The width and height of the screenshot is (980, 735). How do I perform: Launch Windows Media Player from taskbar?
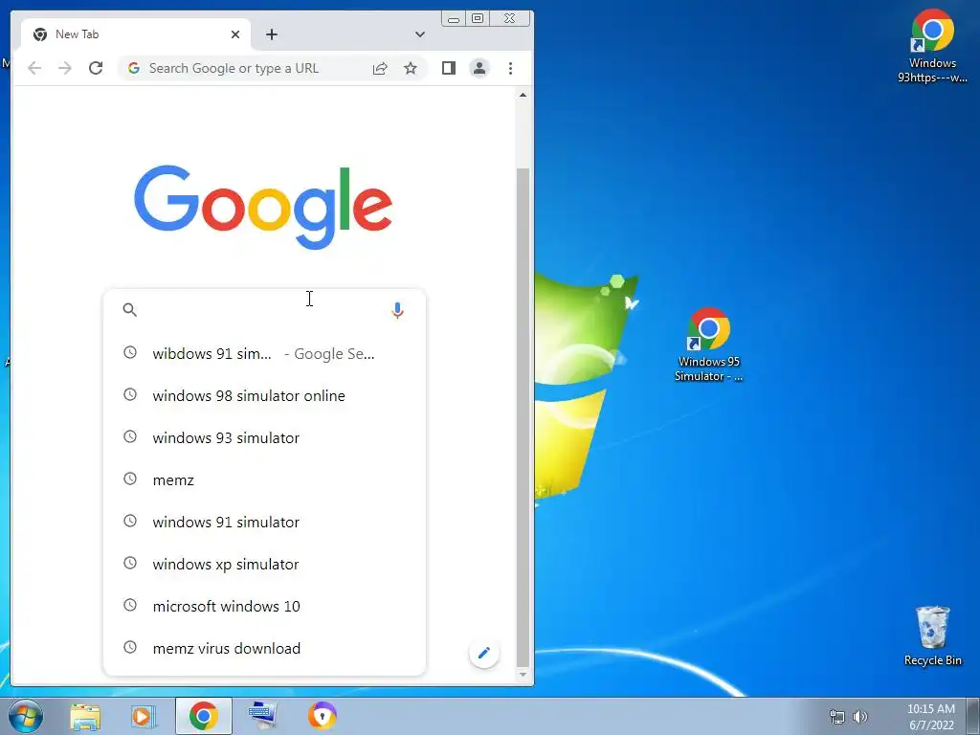144,716
